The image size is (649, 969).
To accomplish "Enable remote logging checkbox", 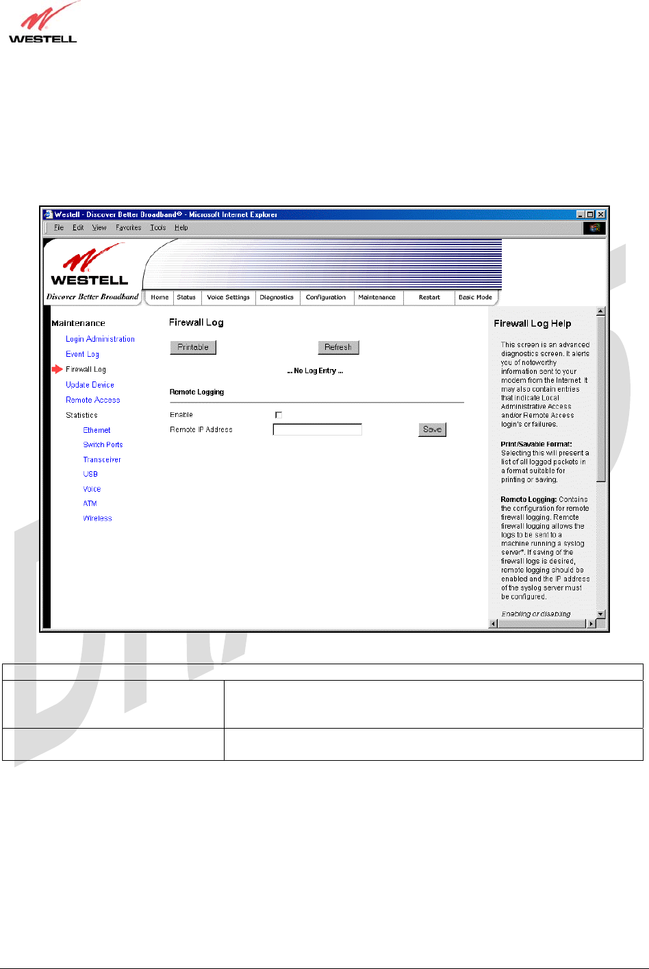I will [279, 415].
